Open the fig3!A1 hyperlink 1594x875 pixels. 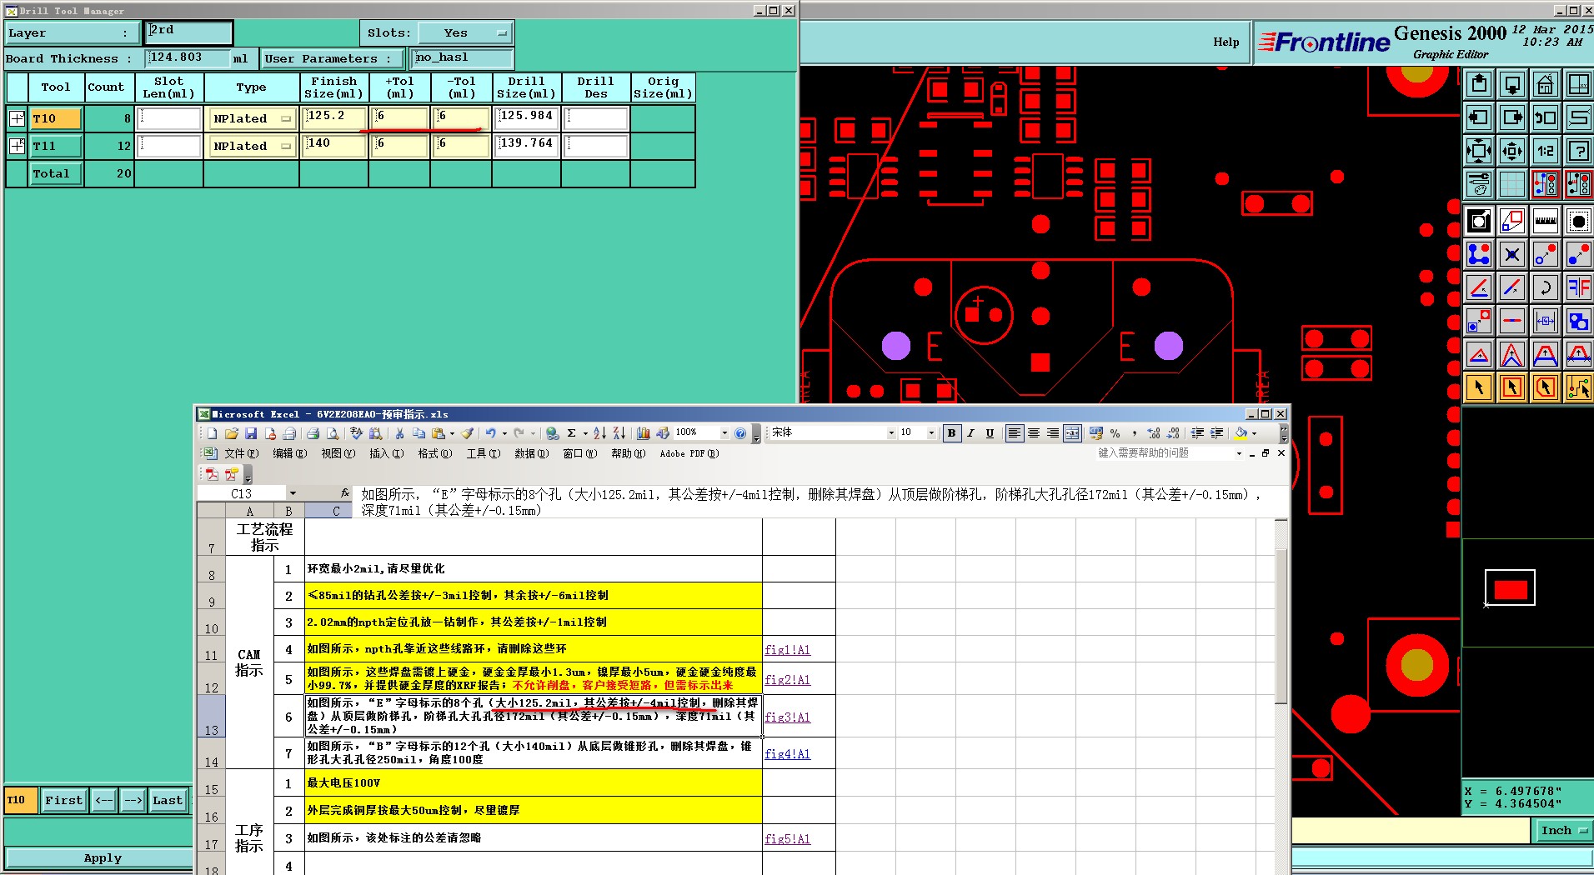pyautogui.click(x=787, y=717)
